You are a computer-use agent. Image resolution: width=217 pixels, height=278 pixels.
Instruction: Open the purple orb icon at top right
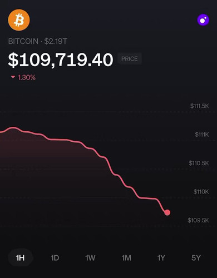click(x=203, y=20)
